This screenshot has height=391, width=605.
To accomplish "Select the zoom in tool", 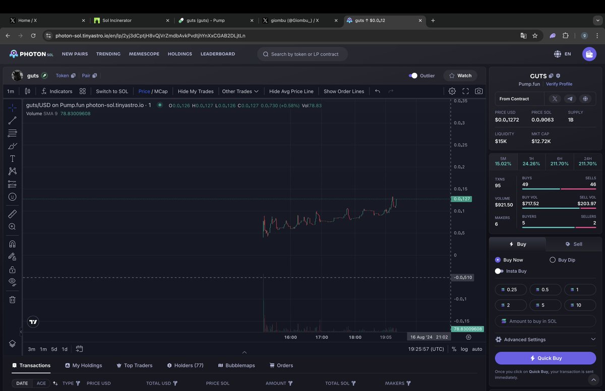I will [x=13, y=227].
